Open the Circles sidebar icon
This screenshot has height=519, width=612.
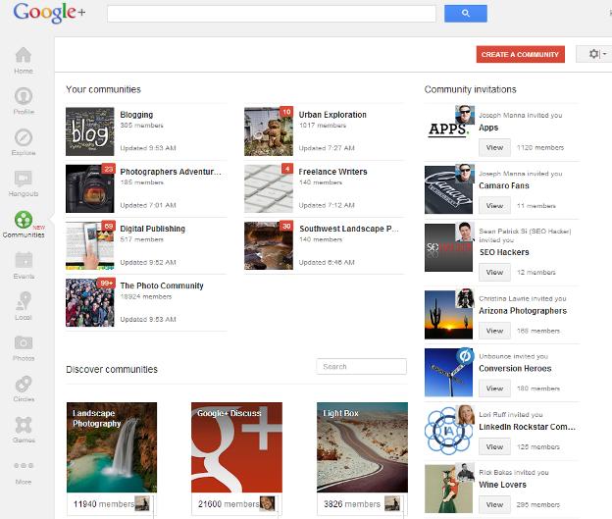23,386
